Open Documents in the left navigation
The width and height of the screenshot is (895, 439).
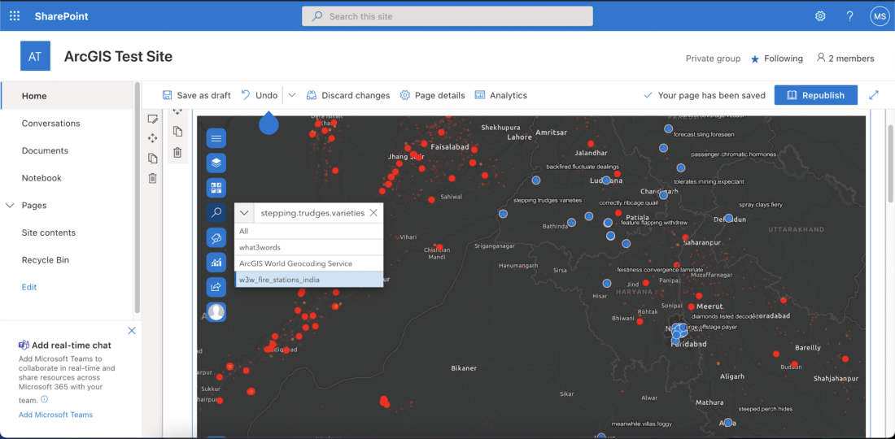tap(45, 150)
